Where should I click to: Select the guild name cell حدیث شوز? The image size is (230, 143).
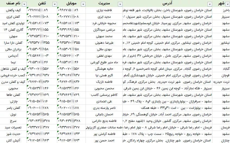[13, 134]
